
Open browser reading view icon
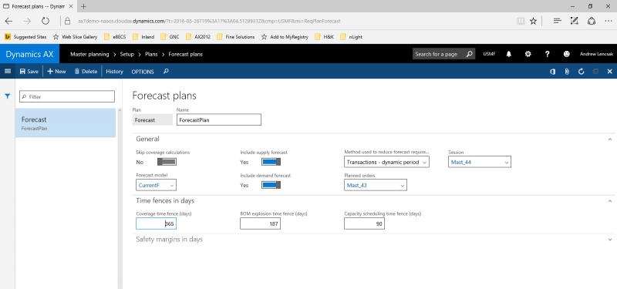pos(521,22)
